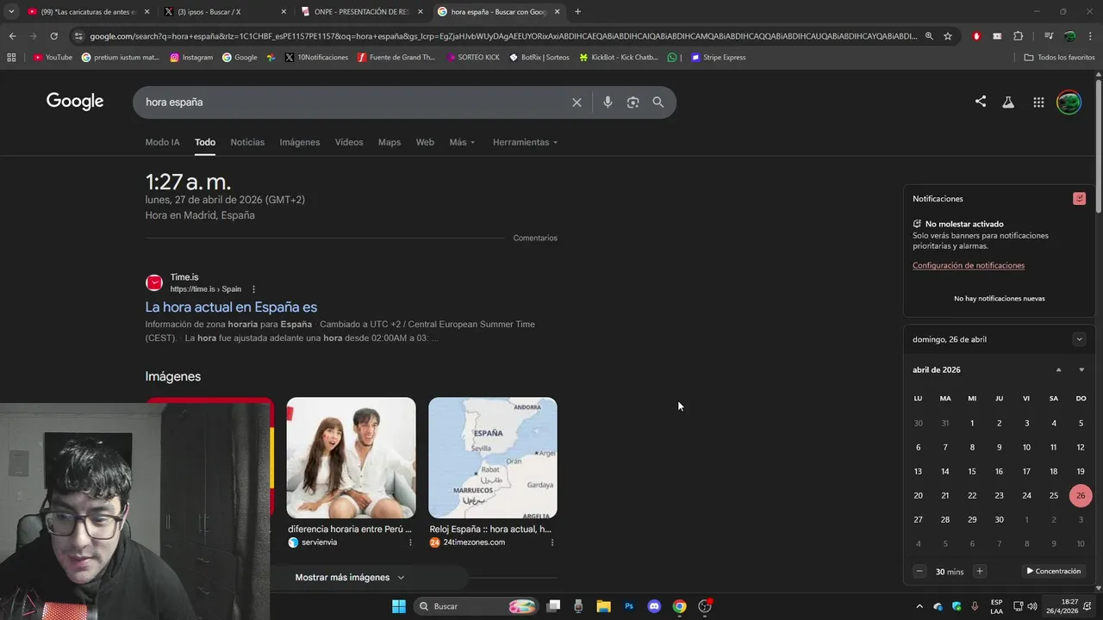The image size is (1103, 620).
Task: Open 'La hora actual en España es' link
Action: (x=231, y=307)
